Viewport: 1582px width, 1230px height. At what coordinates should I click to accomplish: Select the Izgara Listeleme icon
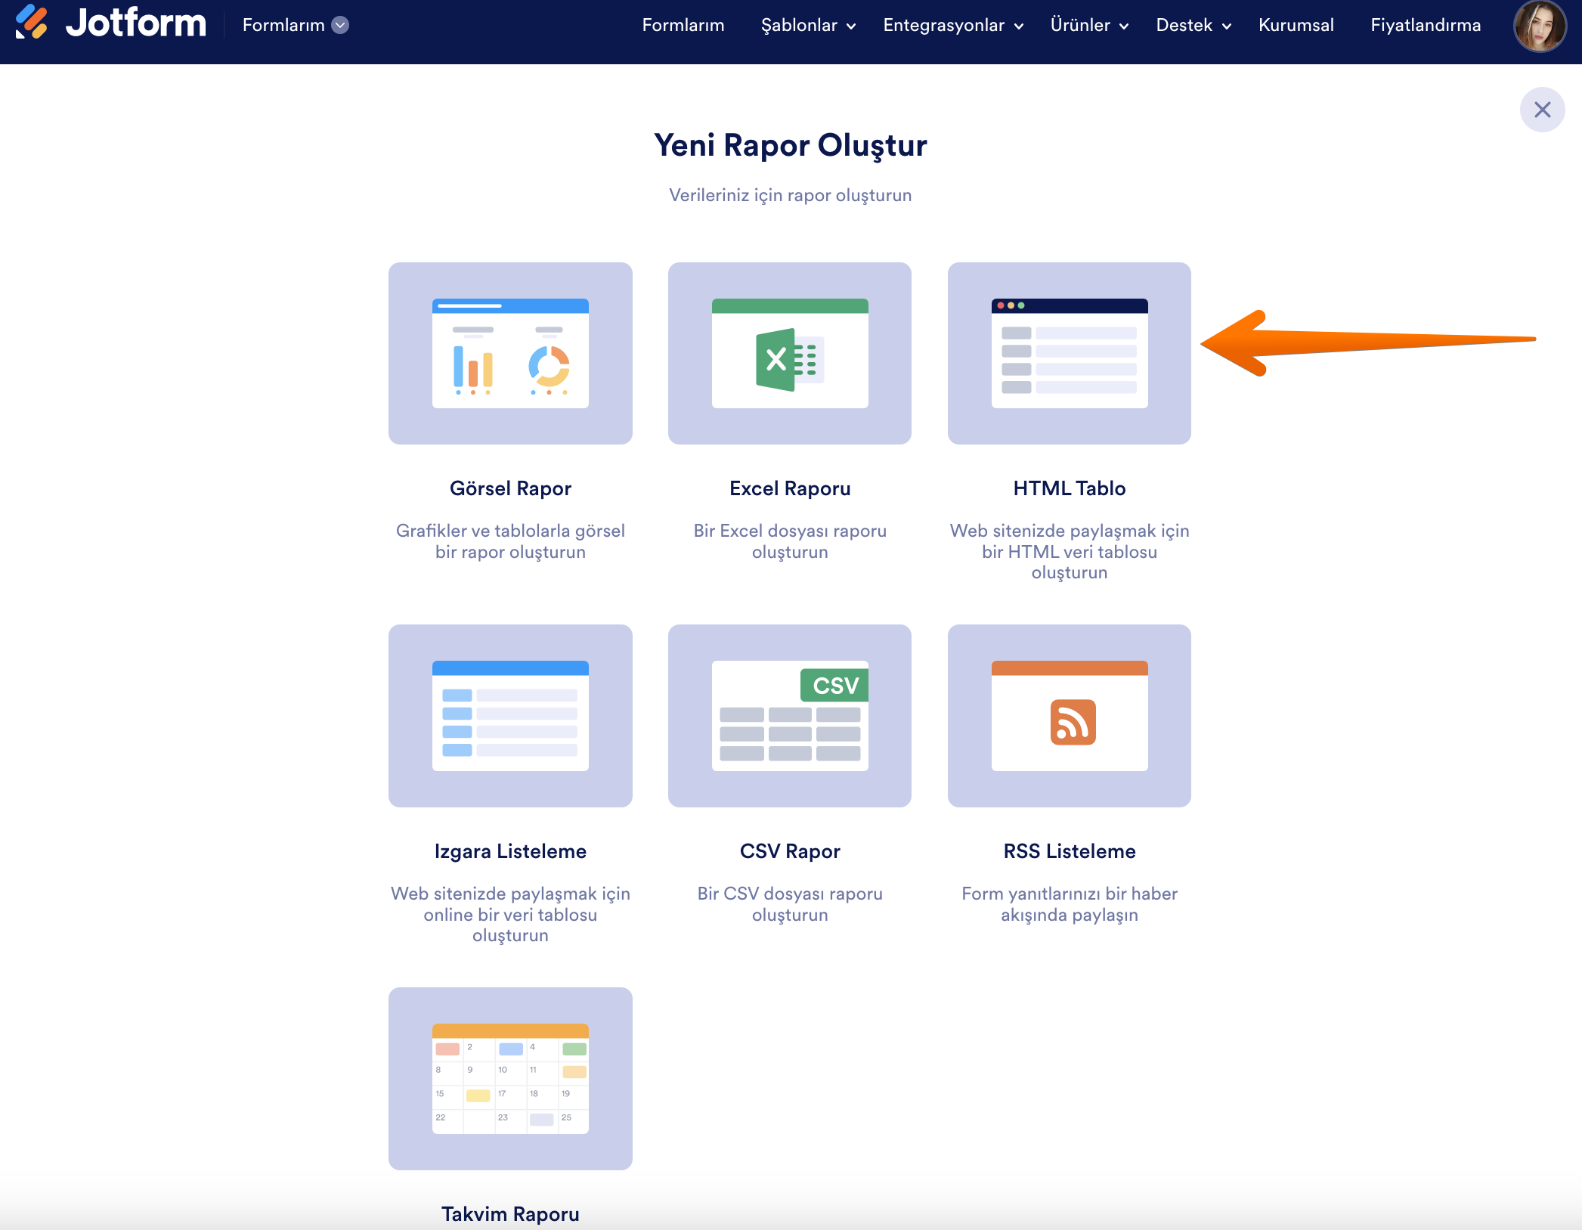tap(510, 715)
